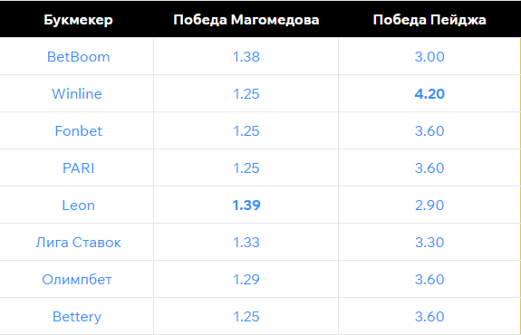This screenshot has width=521, height=335.
Task: Open the Олимпбет bookmaker link
Action: 77,280
